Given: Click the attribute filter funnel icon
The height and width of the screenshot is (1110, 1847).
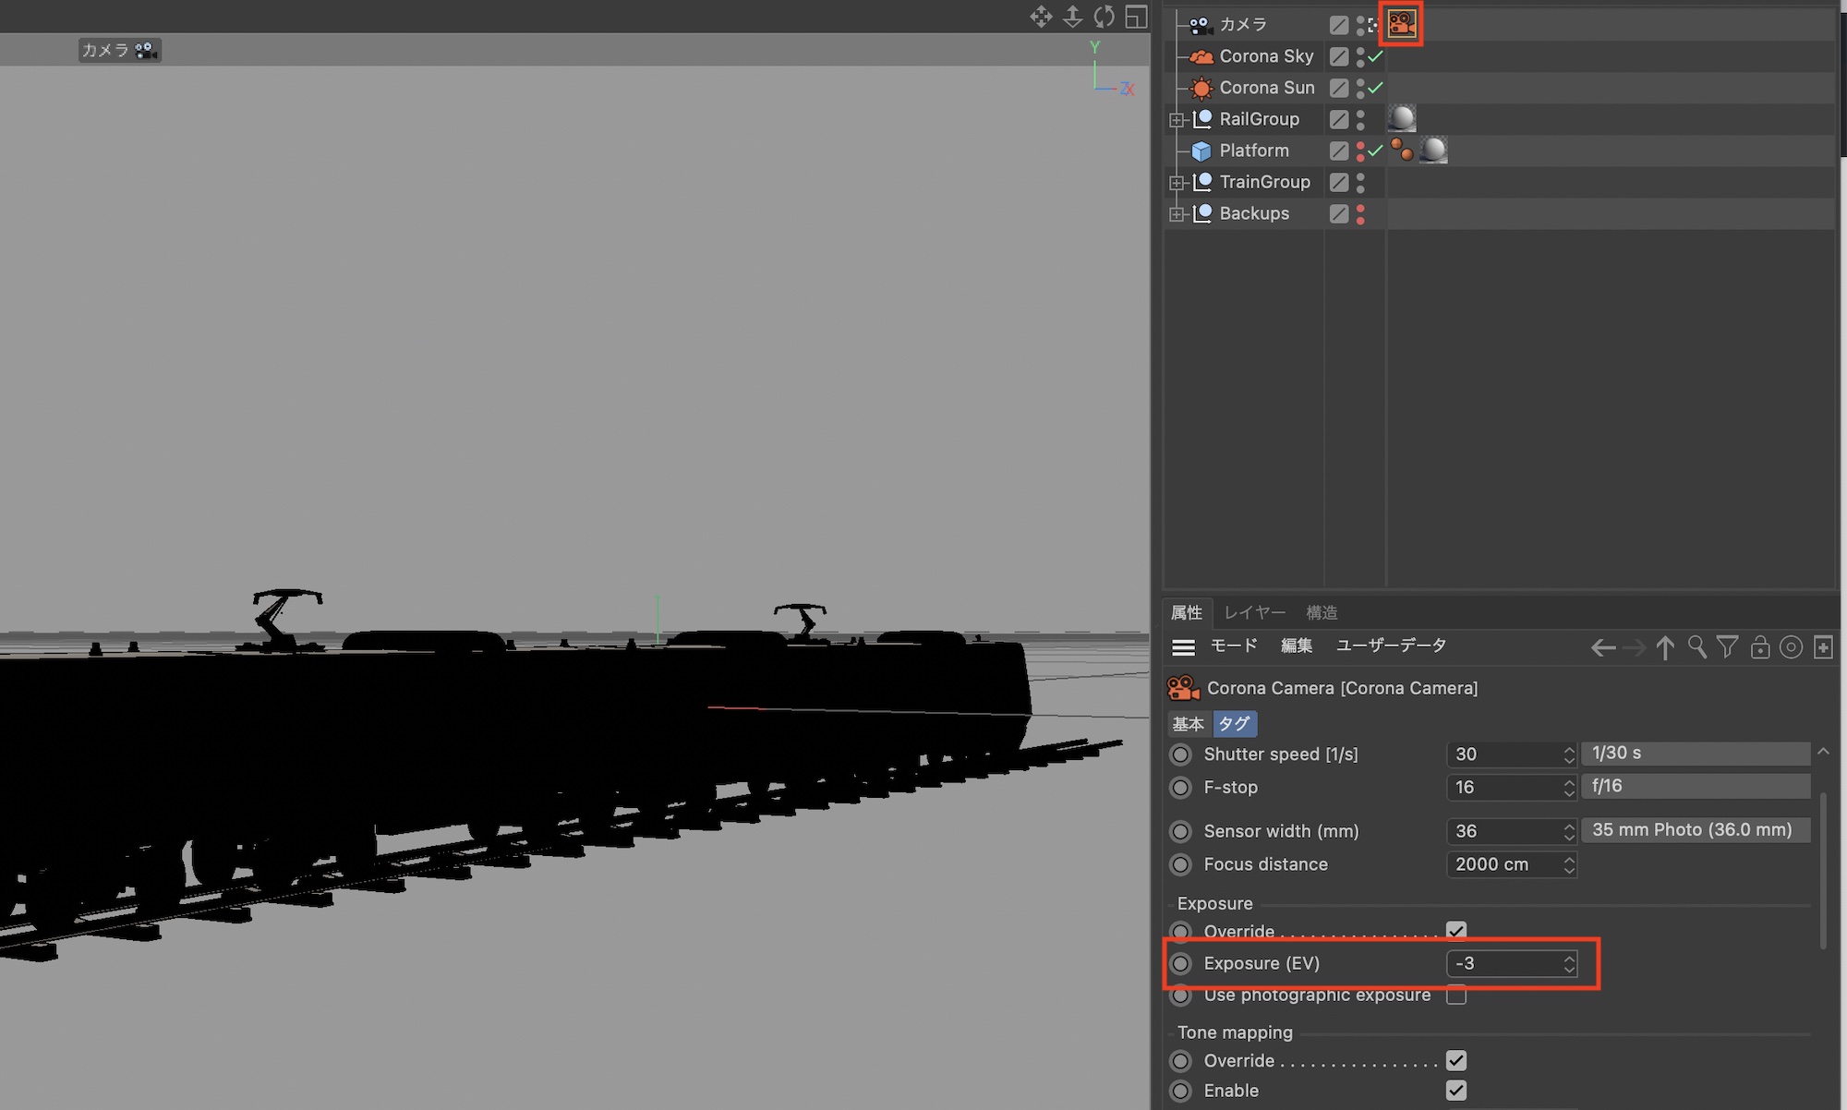Looking at the screenshot, I should pyautogui.click(x=1727, y=647).
